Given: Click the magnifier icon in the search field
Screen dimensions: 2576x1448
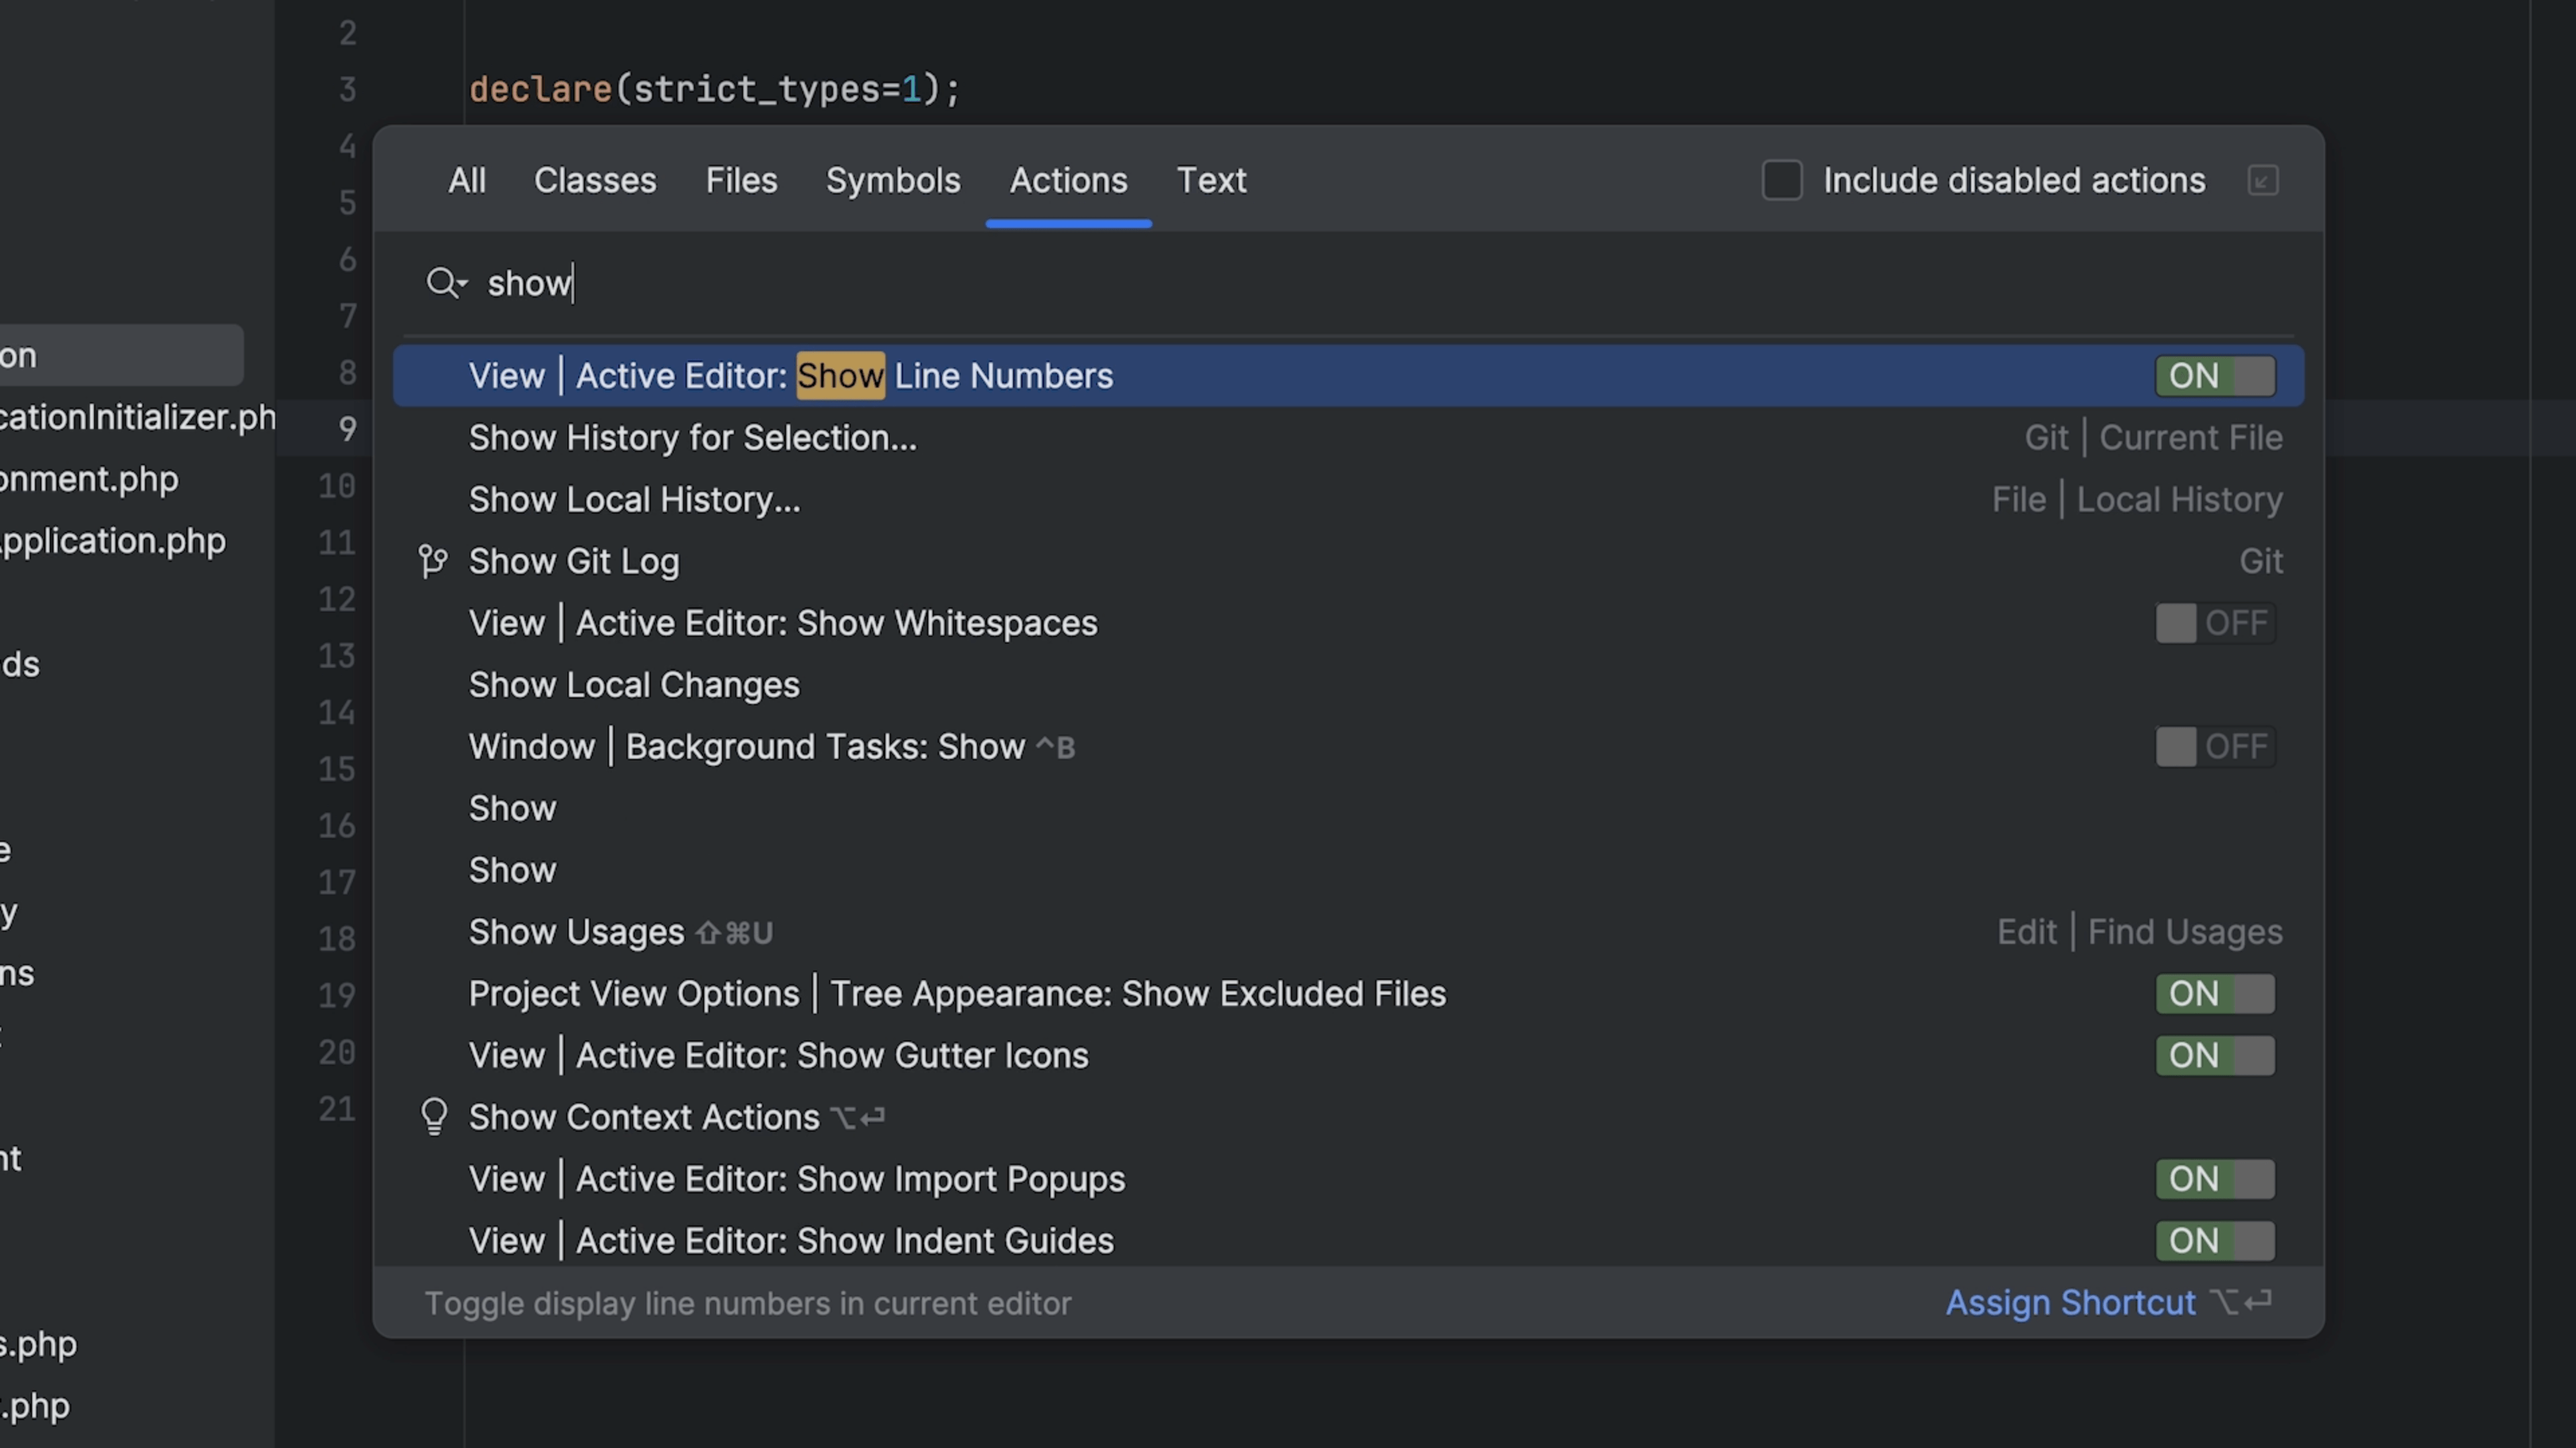Looking at the screenshot, I should coord(440,283).
